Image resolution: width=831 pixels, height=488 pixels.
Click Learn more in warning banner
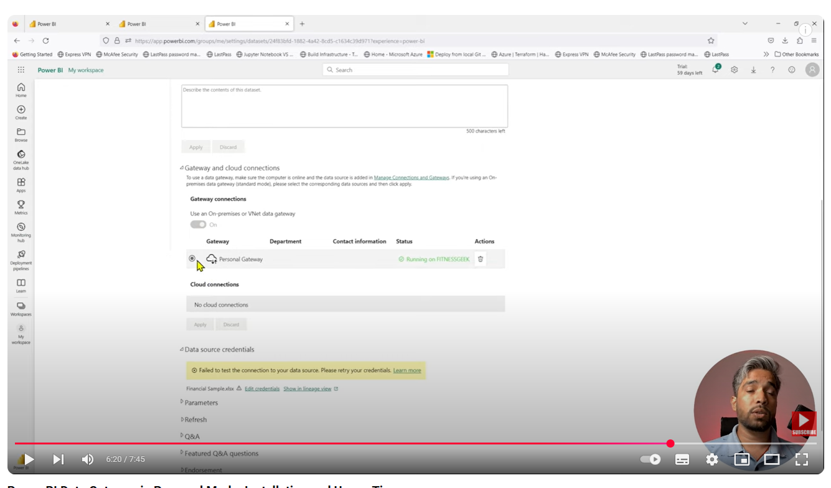(x=407, y=370)
